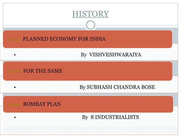Click the bullet beside SUBHASH CHANDRA BOSE
This screenshot has height=136, width=181.
[x=15, y=87]
